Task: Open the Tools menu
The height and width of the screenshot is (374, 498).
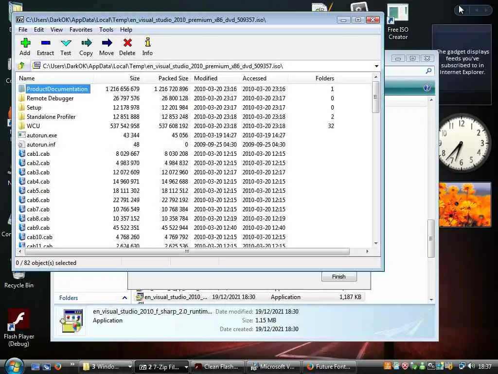Action: pos(106,30)
